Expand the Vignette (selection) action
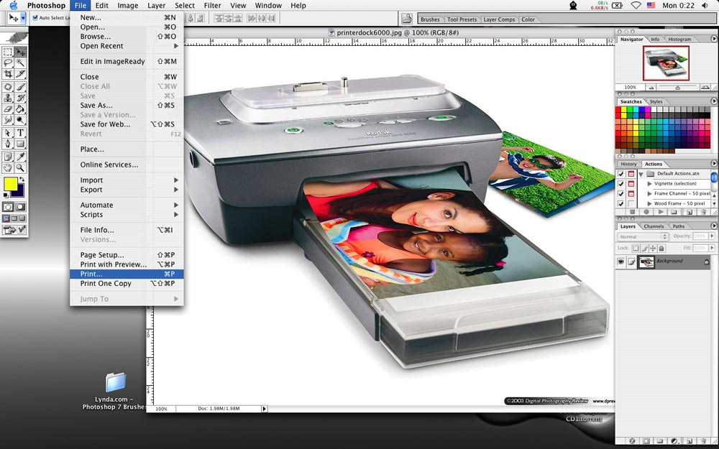 (649, 184)
